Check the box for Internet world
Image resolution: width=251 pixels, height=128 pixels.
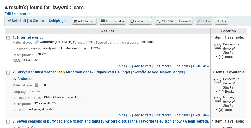[x=8, y=38]
